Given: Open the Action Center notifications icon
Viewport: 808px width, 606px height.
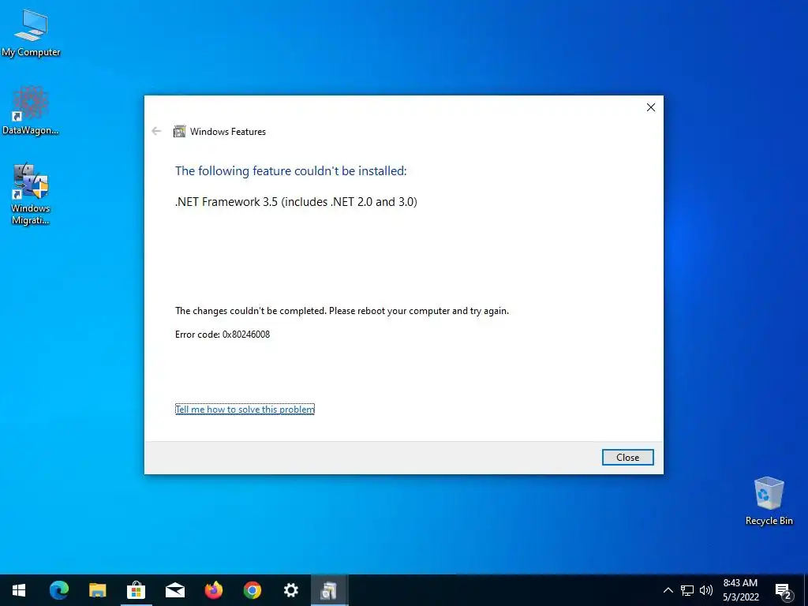Looking at the screenshot, I should pos(784,590).
